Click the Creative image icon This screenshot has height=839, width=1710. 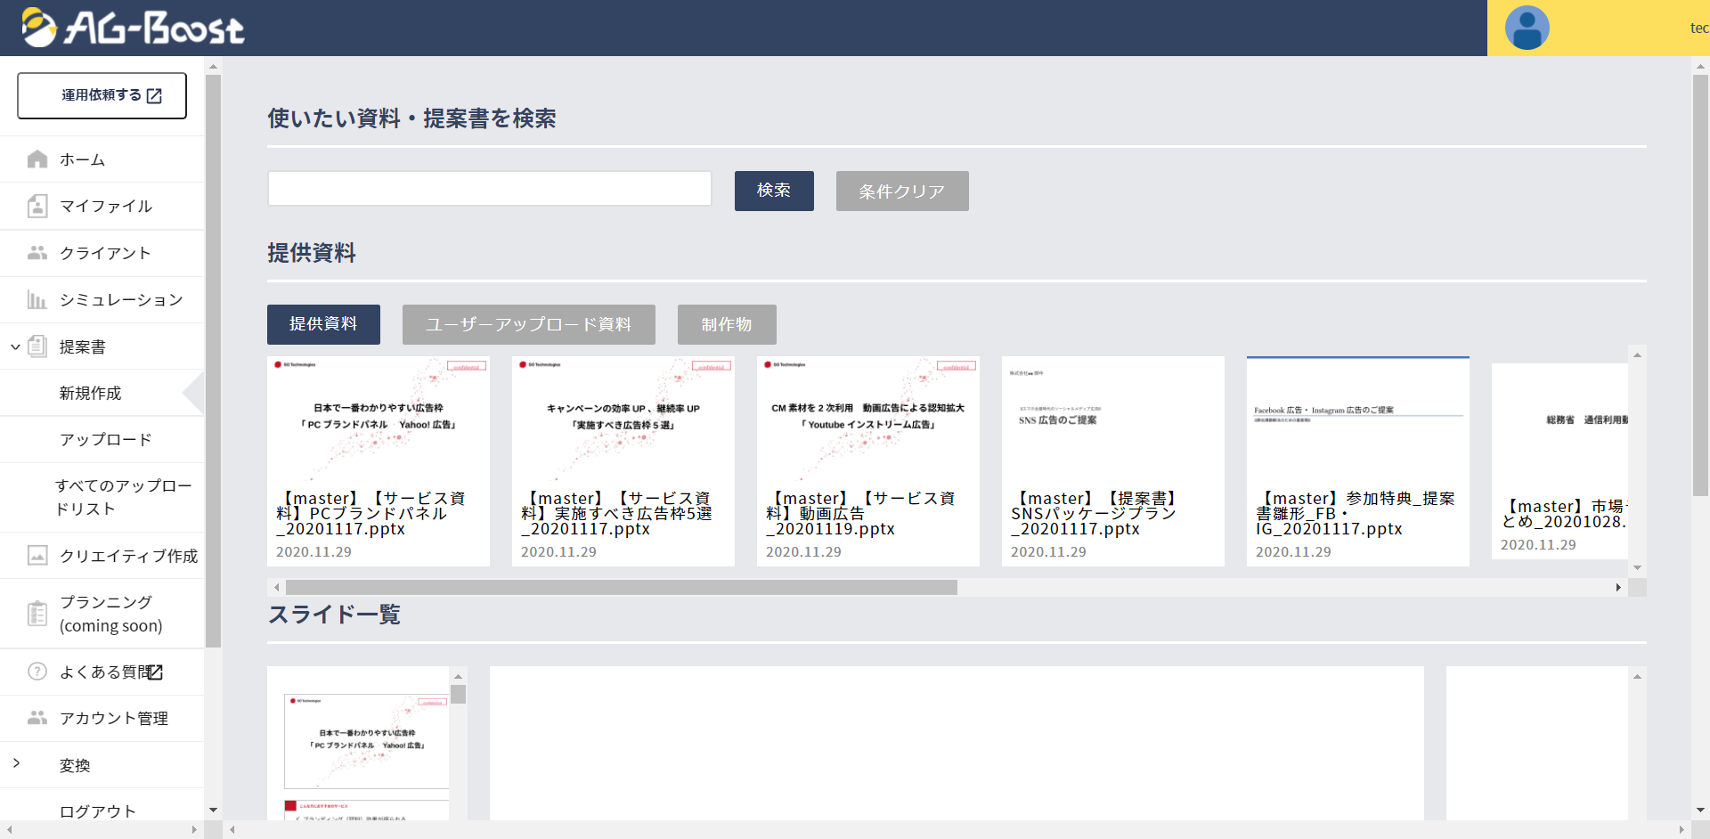(37, 556)
